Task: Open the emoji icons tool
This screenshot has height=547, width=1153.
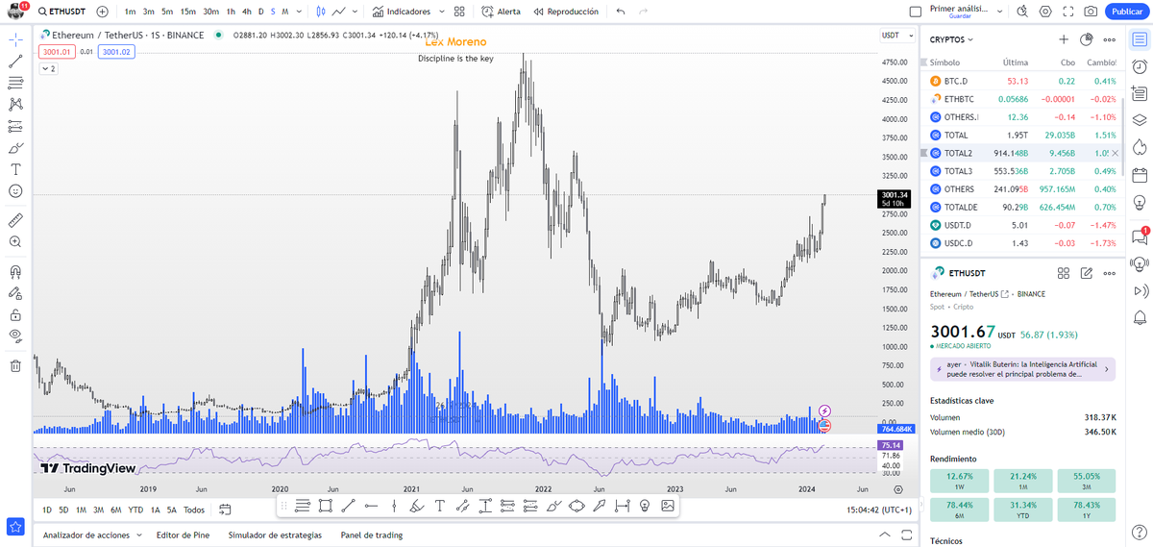Action: pos(15,190)
